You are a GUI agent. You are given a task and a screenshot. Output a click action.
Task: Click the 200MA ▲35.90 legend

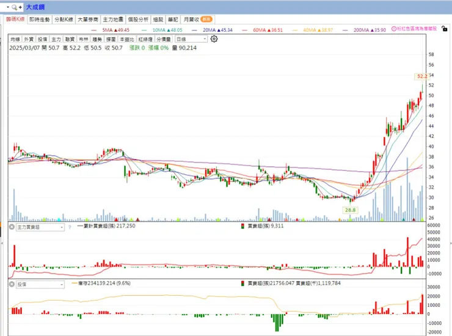point(370,30)
